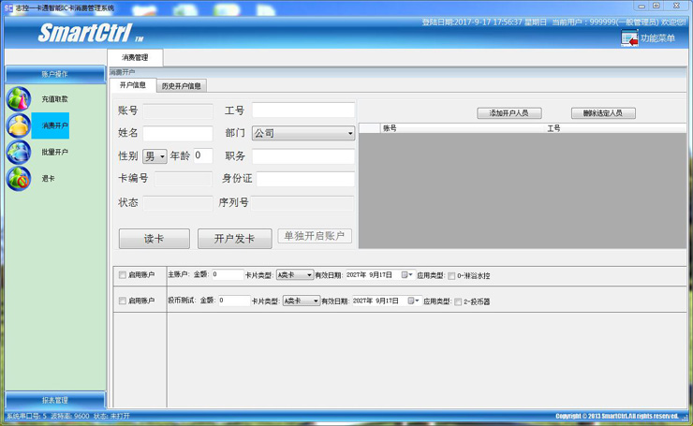
Task: Select the 消费管理 tab
Action: click(x=135, y=58)
